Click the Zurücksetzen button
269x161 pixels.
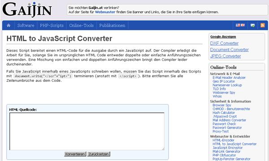point(99,154)
